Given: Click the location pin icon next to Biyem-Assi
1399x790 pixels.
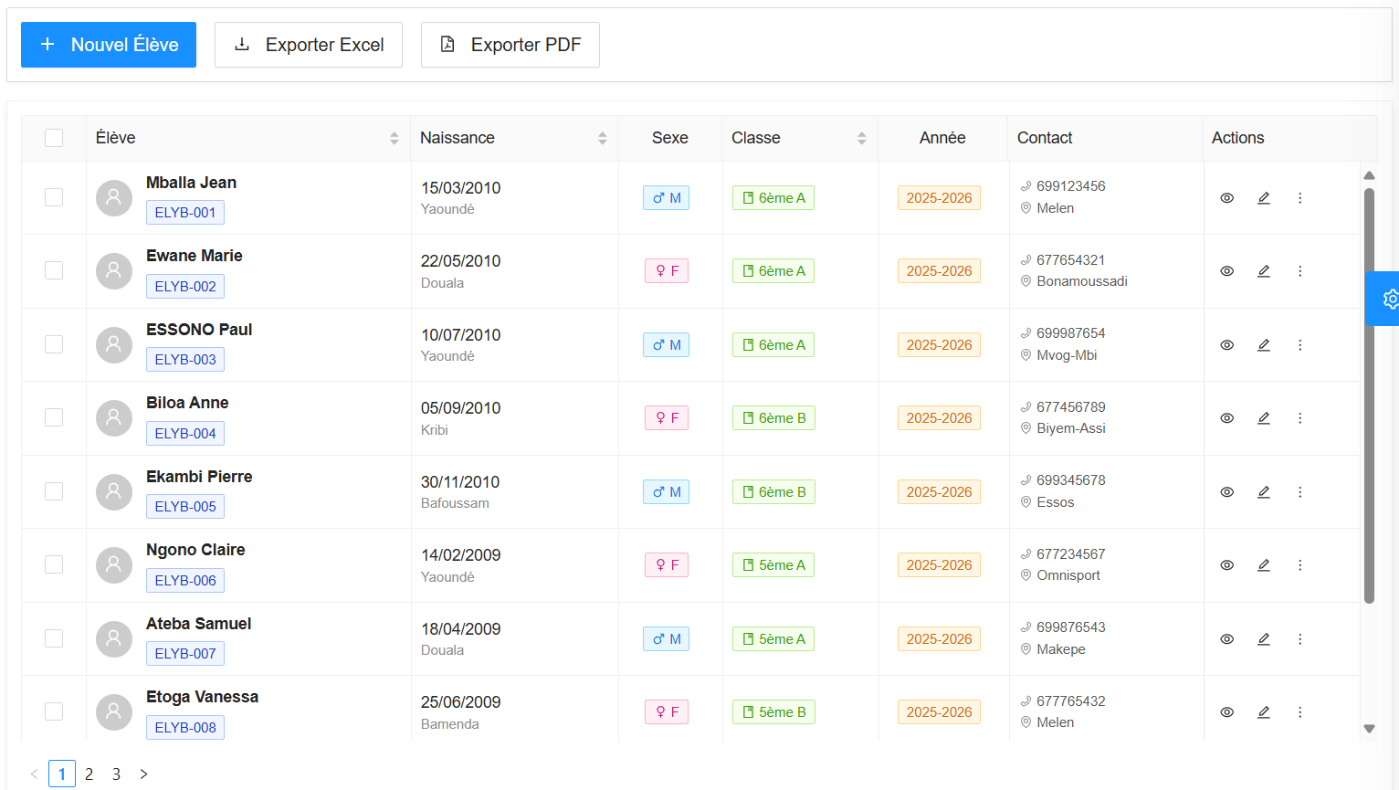Looking at the screenshot, I should (1026, 427).
